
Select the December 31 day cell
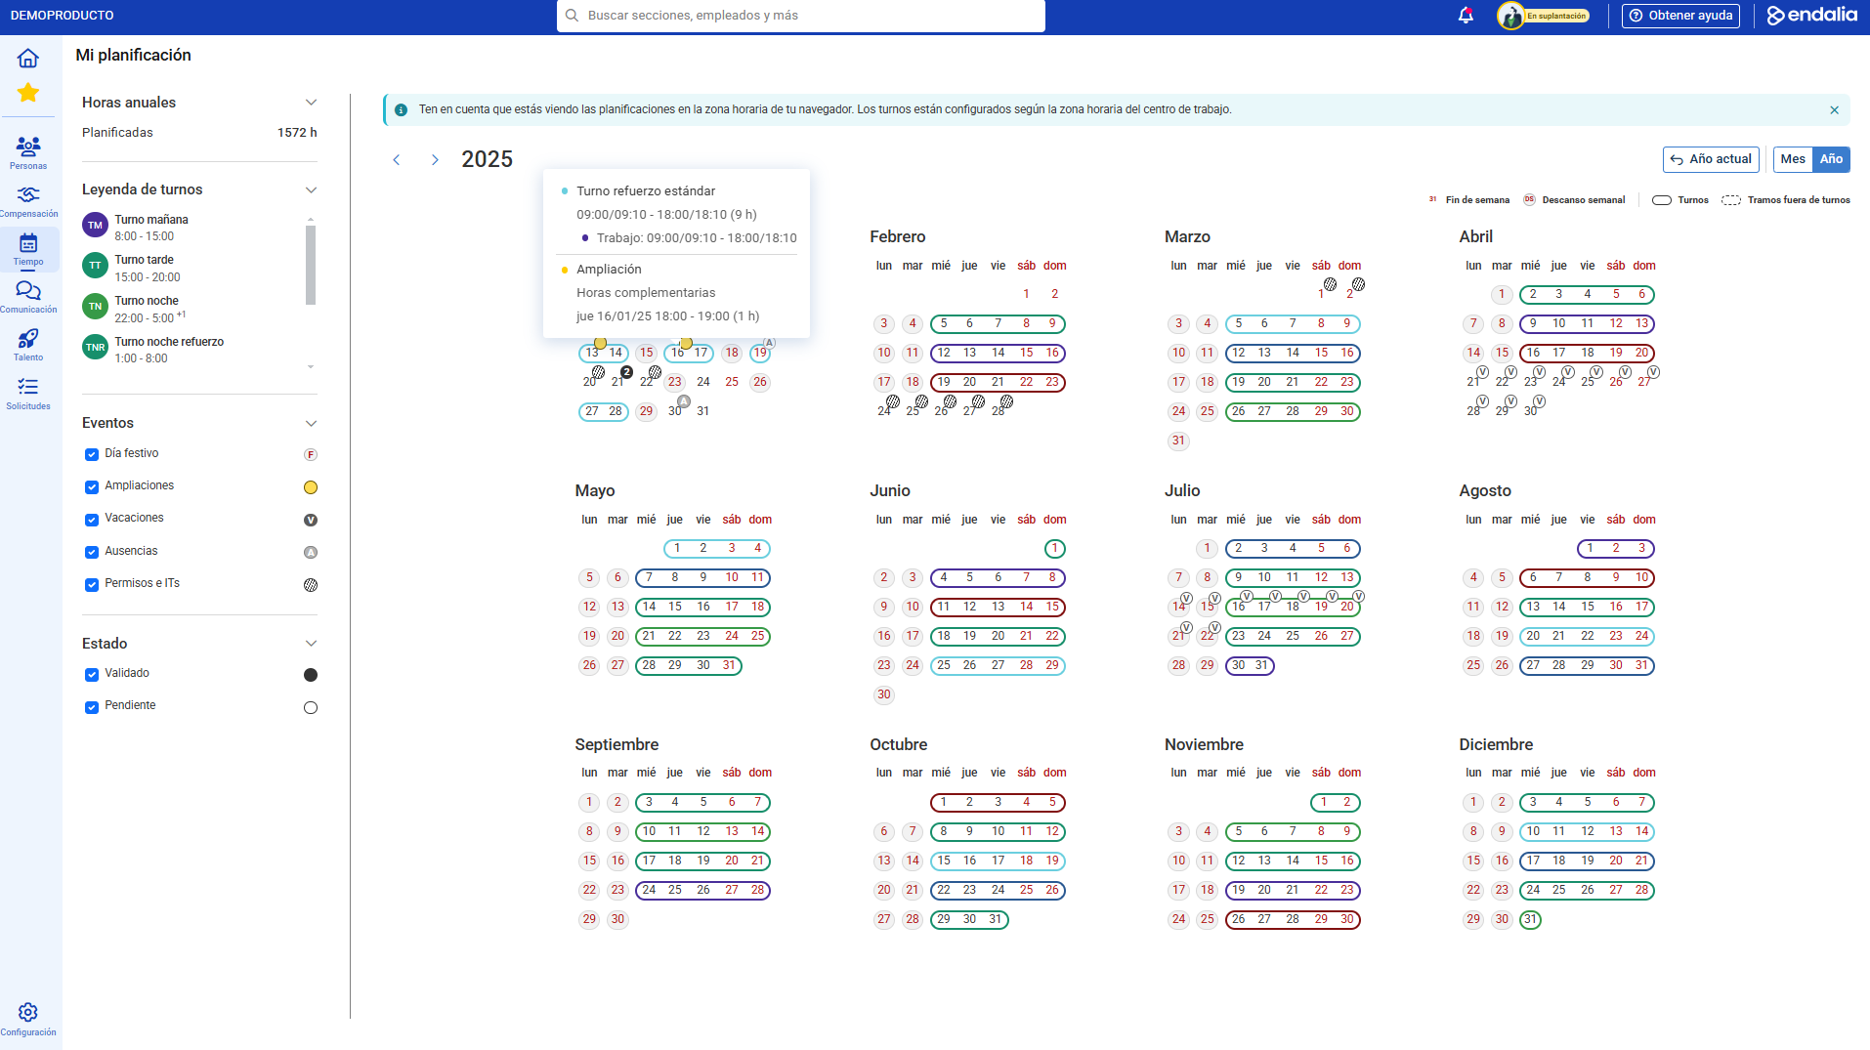[1530, 920]
